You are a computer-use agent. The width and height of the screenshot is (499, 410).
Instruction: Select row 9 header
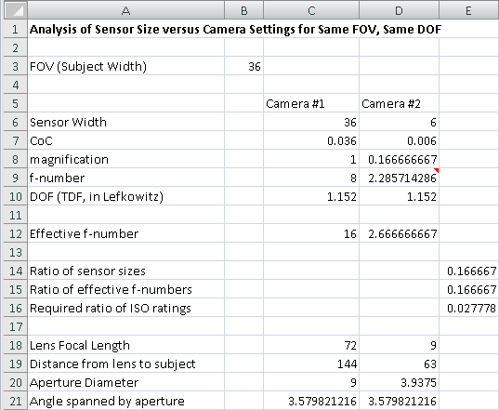[15, 178]
